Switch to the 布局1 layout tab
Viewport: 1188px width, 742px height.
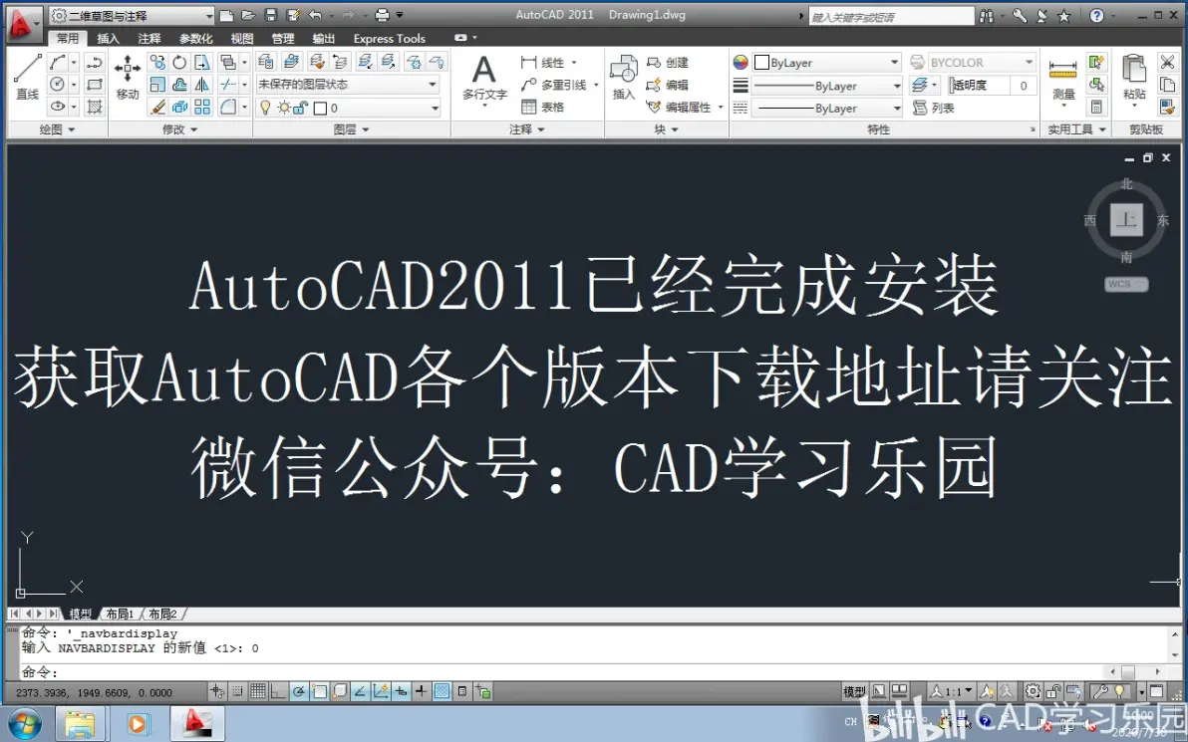click(120, 614)
